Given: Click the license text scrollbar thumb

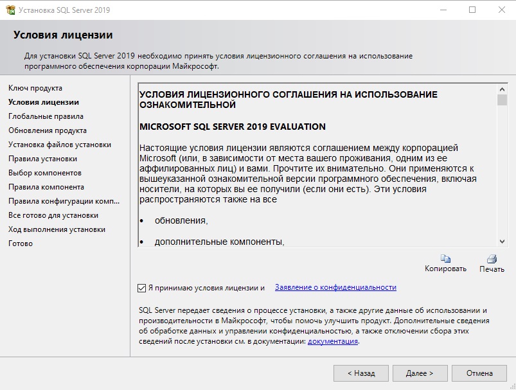Looking at the screenshot, I should (502, 100).
